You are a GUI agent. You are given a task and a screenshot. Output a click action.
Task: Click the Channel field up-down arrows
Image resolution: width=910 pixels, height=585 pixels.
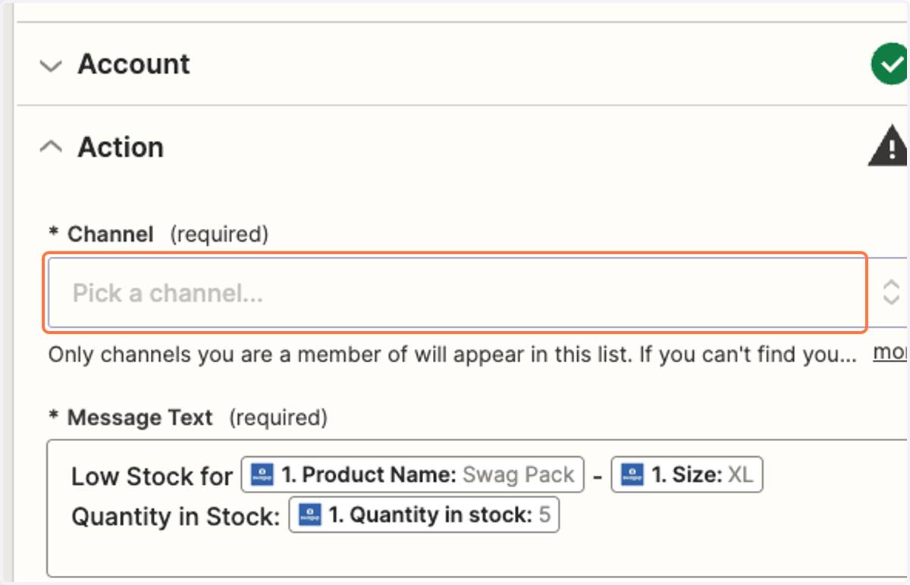coord(891,292)
